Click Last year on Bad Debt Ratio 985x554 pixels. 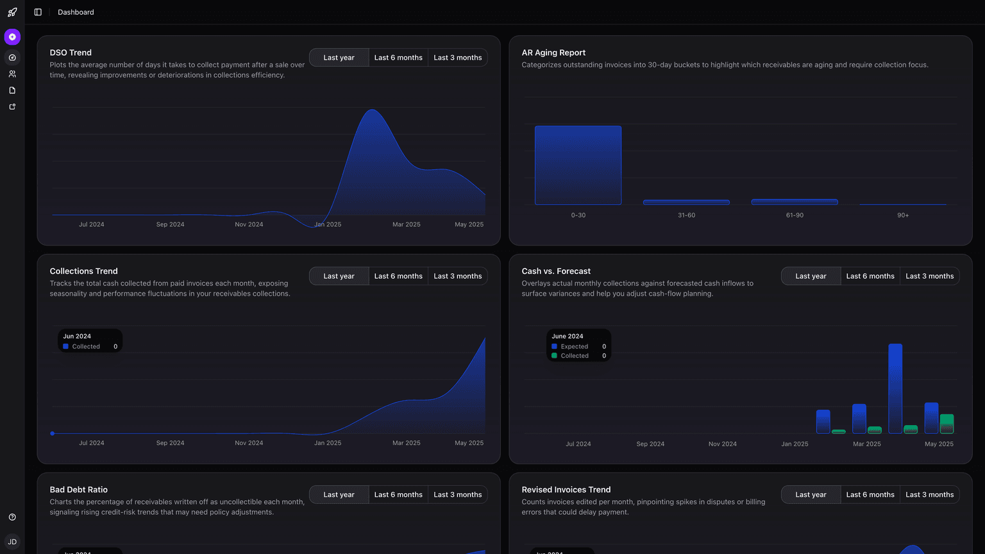pyautogui.click(x=339, y=494)
